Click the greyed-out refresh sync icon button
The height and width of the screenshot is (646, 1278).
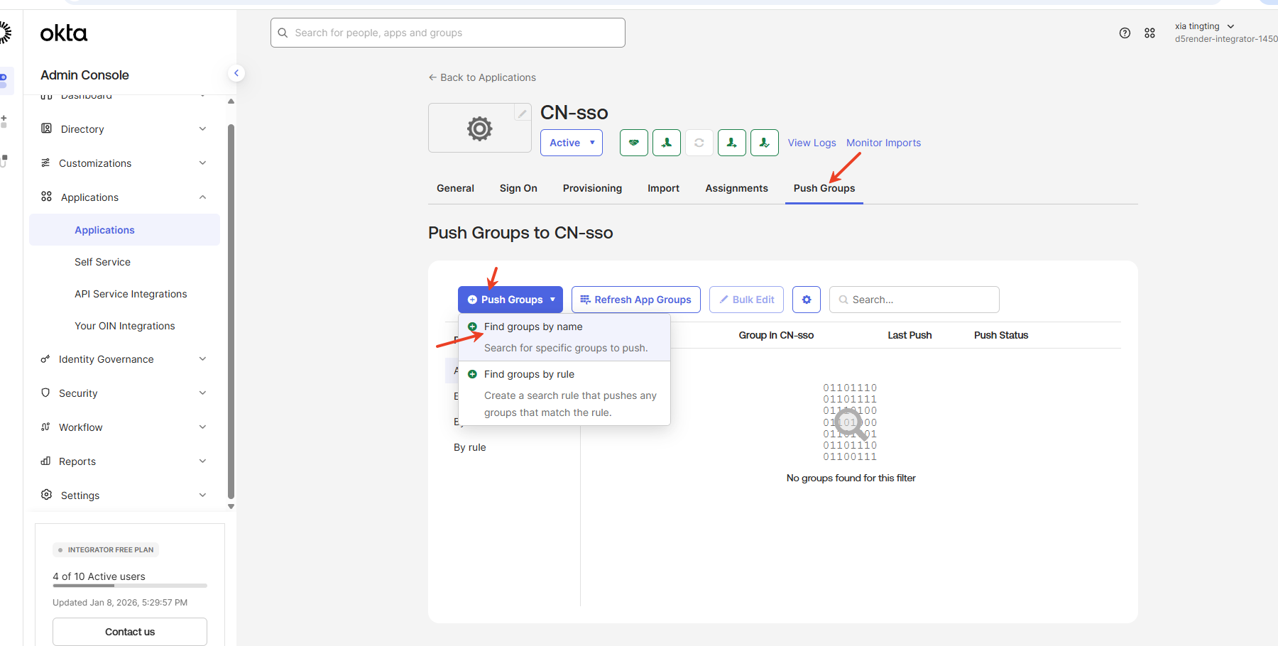click(x=699, y=143)
